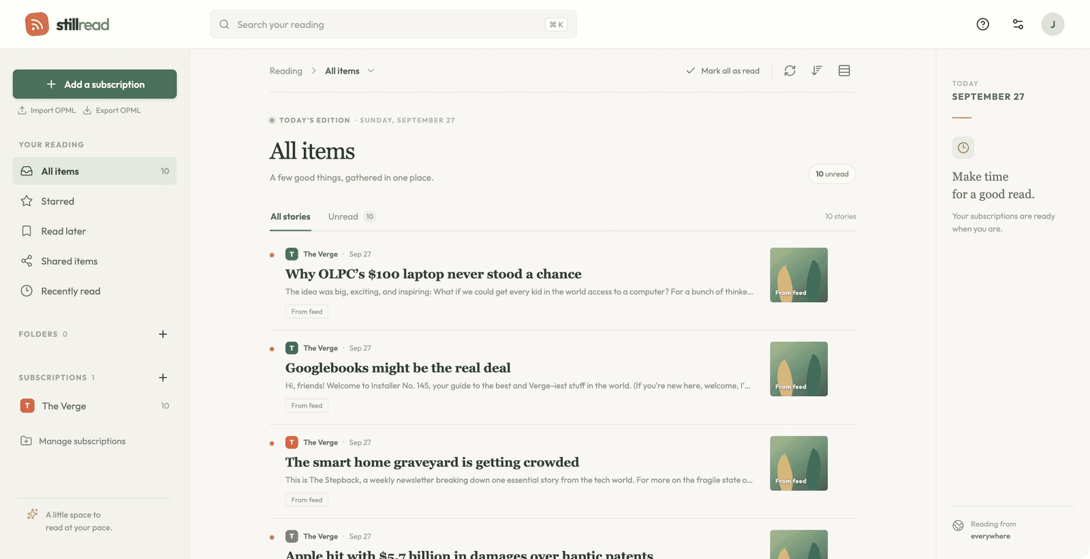The image size is (1090, 559).
Task: Select The Verge subscription in sidebar
Action: 95,406
